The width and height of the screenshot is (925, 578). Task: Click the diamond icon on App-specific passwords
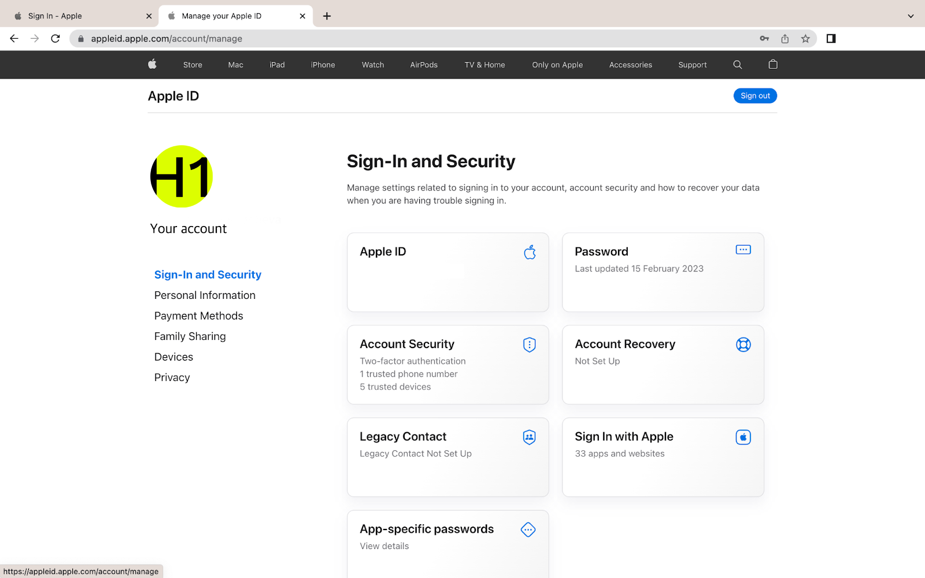[528, 529]
